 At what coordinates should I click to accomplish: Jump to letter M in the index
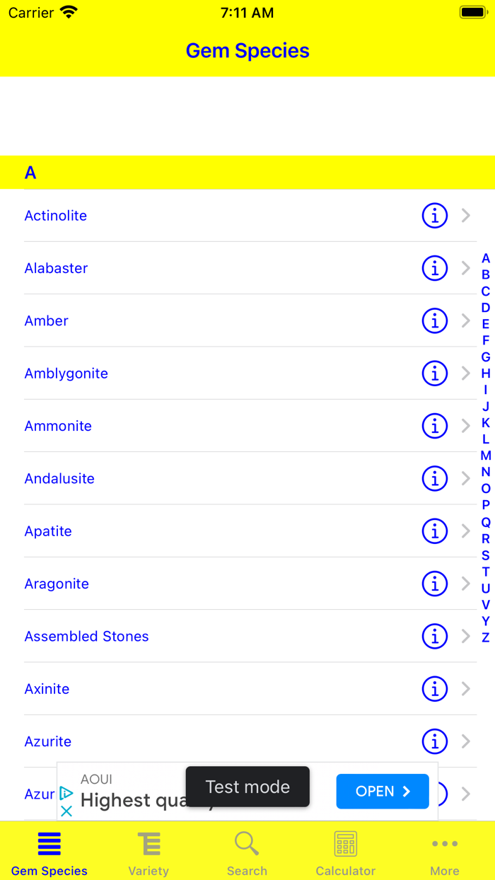[485, 456]
